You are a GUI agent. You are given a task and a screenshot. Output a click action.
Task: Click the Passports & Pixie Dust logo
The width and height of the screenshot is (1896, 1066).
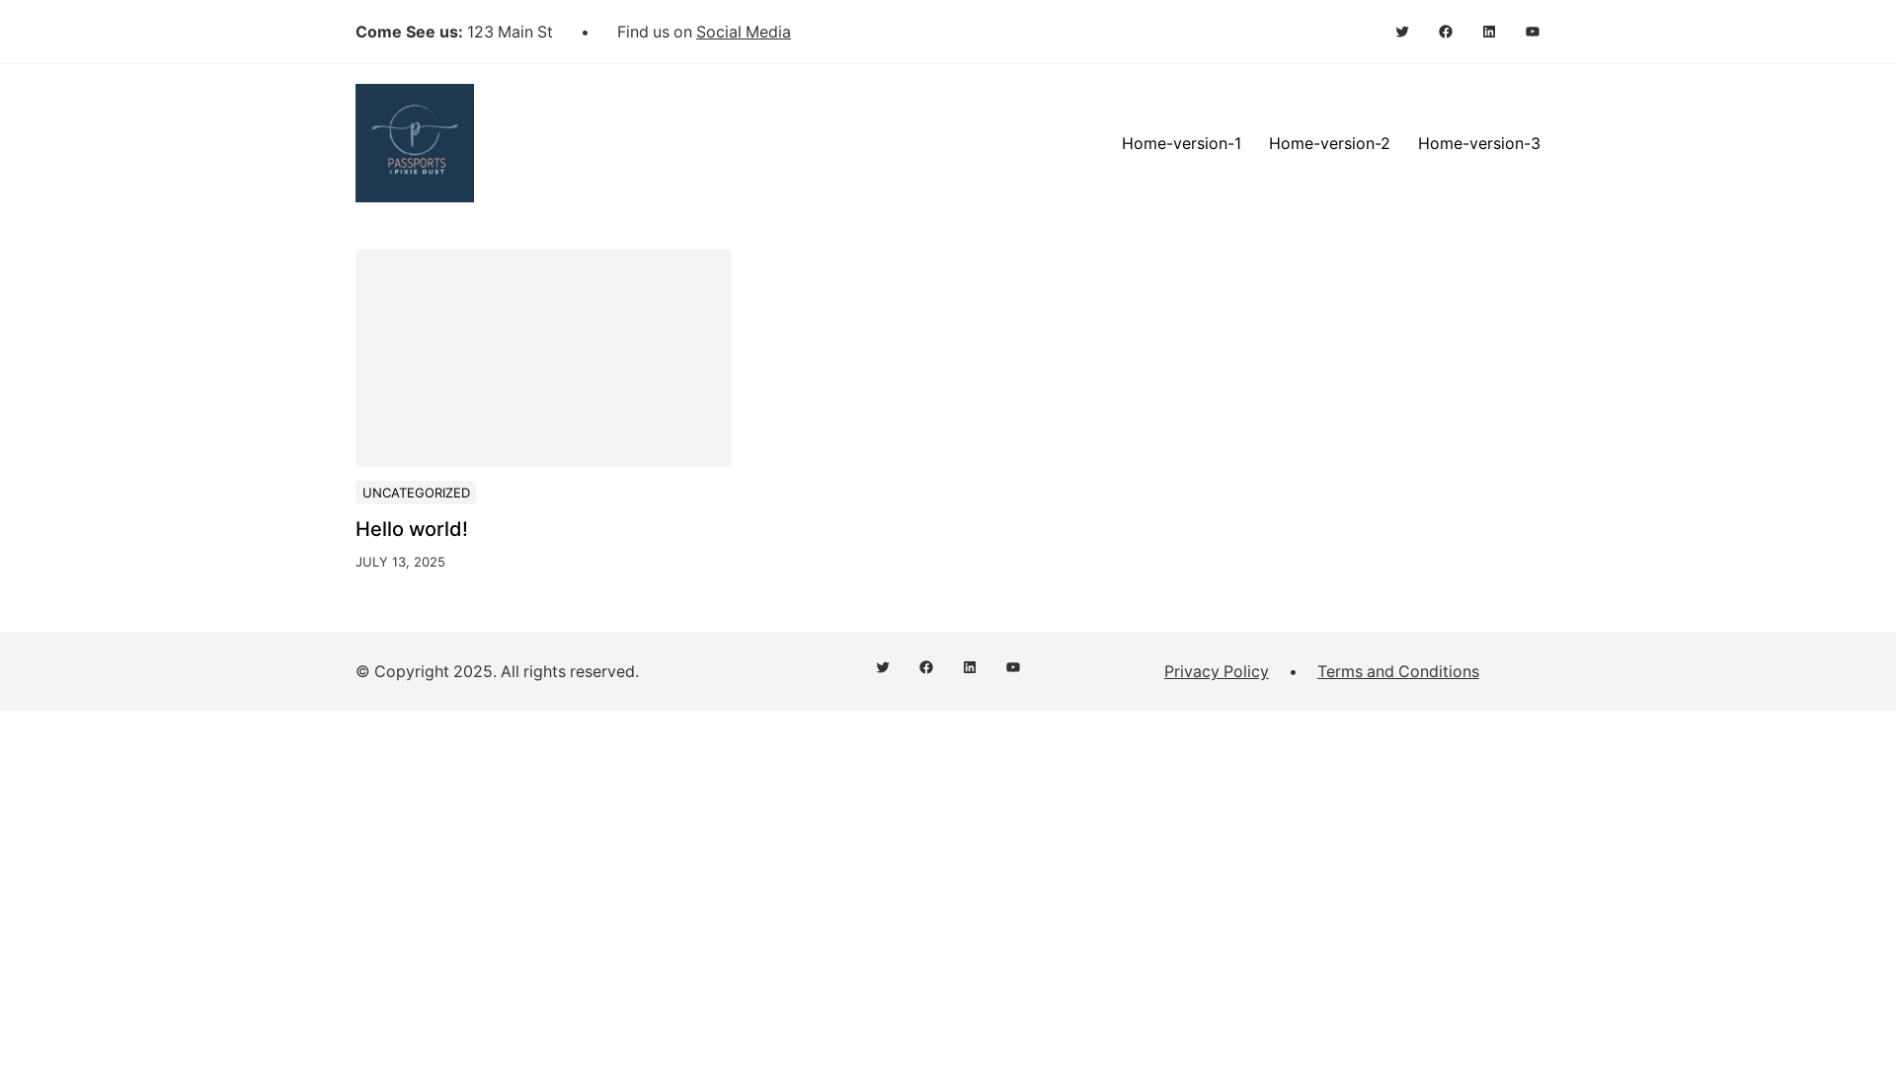pos(415,143)
